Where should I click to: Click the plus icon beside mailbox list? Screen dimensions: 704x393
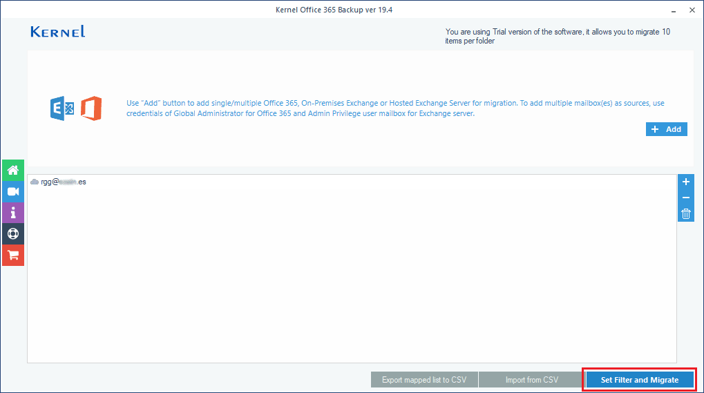685,182
